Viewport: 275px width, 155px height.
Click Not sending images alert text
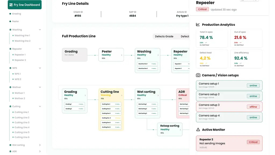point(212,143)
